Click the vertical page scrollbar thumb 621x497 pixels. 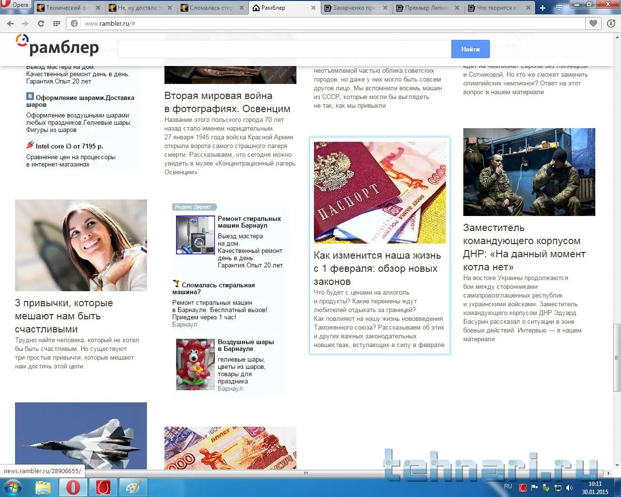point(617,357)
